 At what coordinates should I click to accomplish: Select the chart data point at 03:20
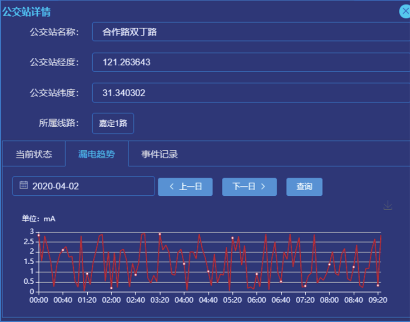point(160,234)
